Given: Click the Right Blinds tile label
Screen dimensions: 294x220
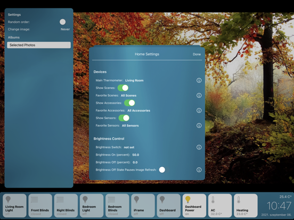Looking at the screenshot, I should [x=66, y=210].
